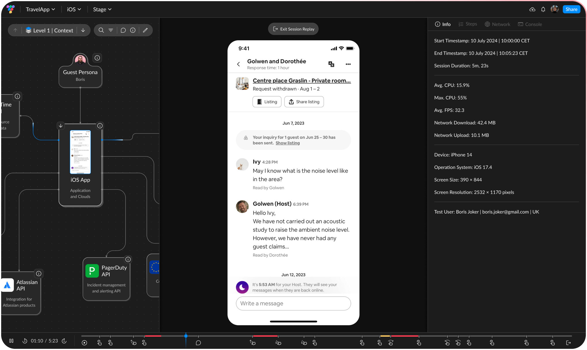Rewind replay using back-skip icon

25,341
